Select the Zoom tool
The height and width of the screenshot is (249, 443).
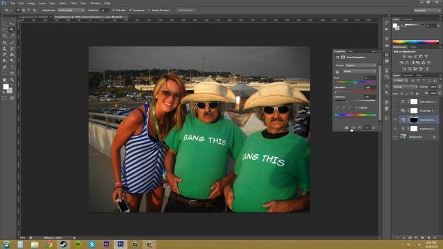[12, 80]
